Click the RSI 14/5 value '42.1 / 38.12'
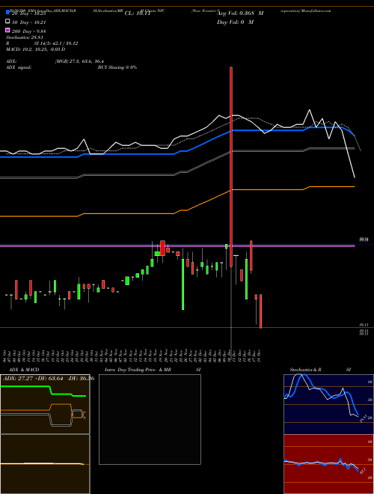Image resolution: width=374 pixels, height=494 pixels. 64,43
